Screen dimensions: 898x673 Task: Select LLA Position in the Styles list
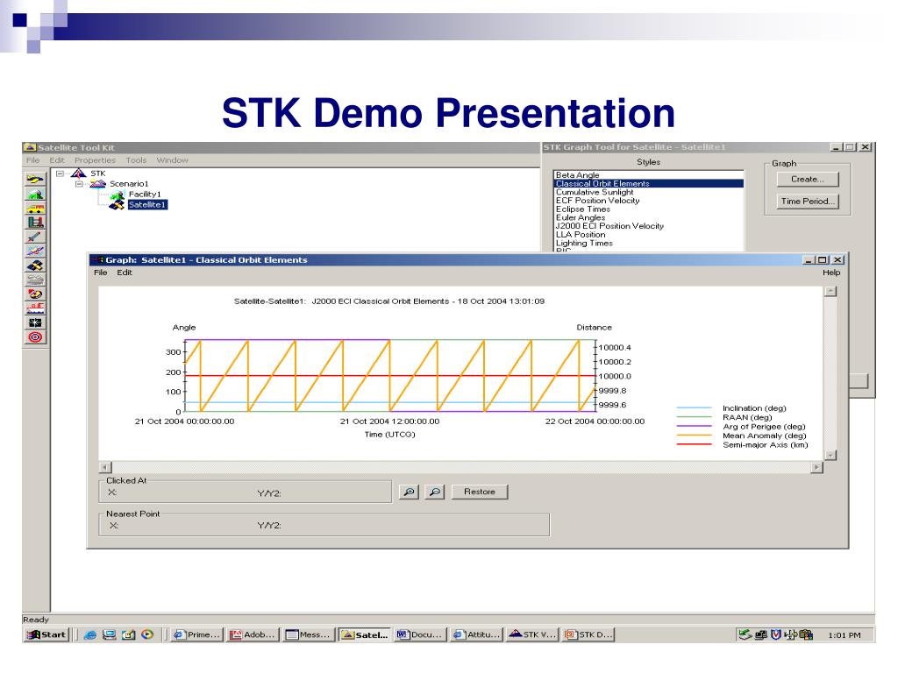pos(649,235)
